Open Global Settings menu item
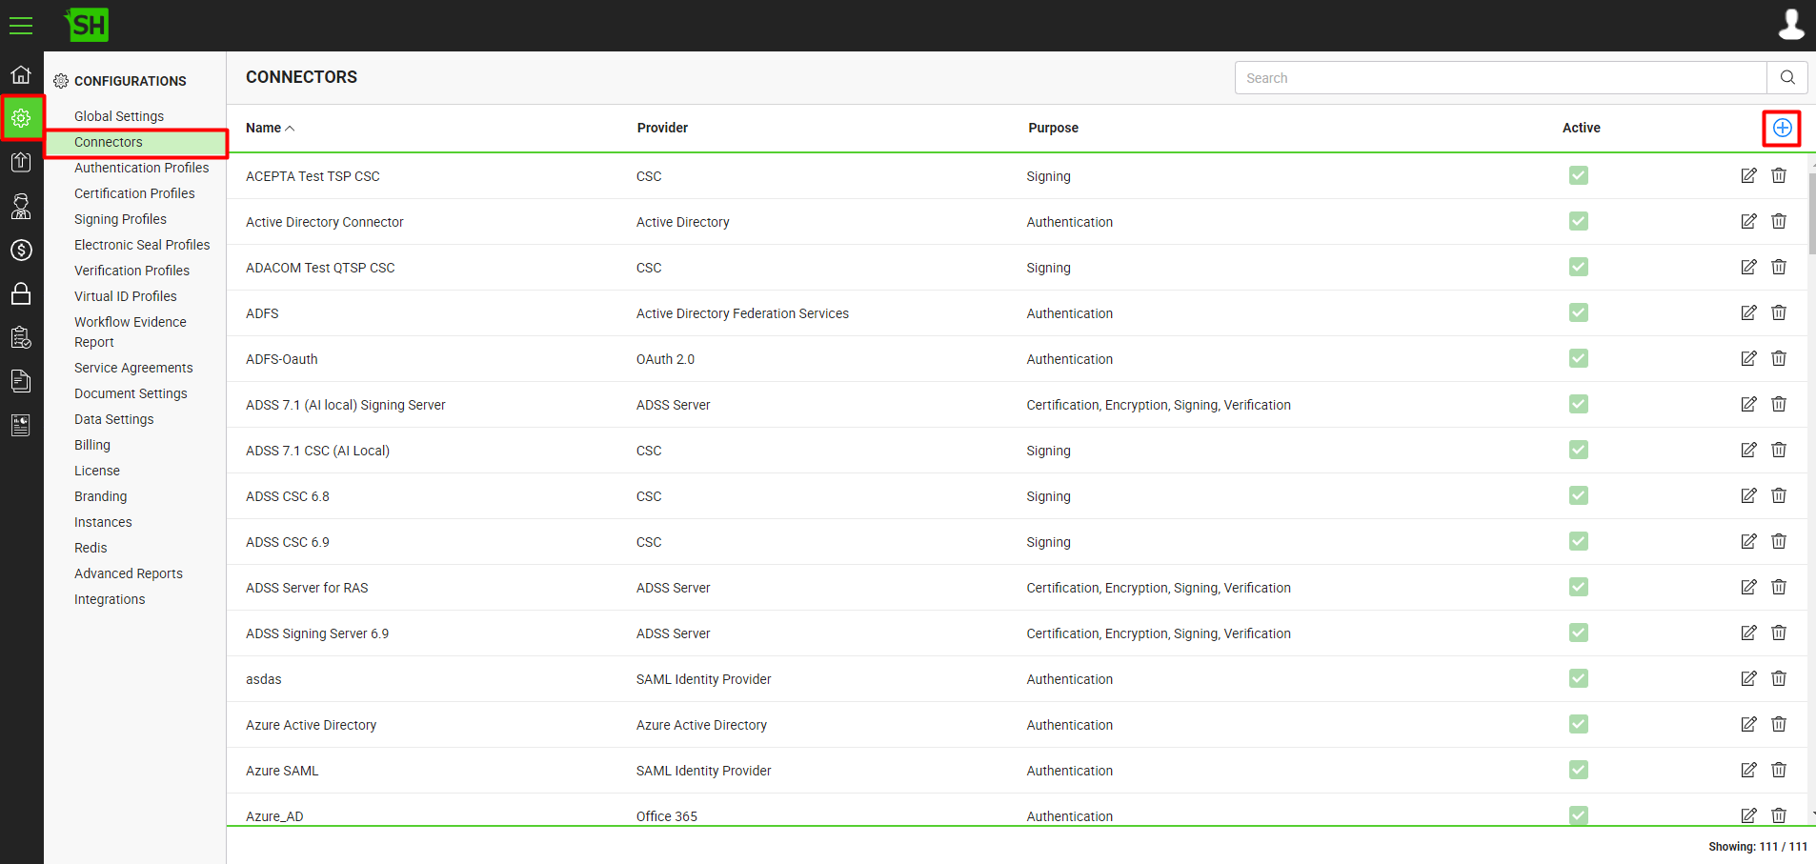Viewport: 1816px width, 864px height. (x=119, y=116)
